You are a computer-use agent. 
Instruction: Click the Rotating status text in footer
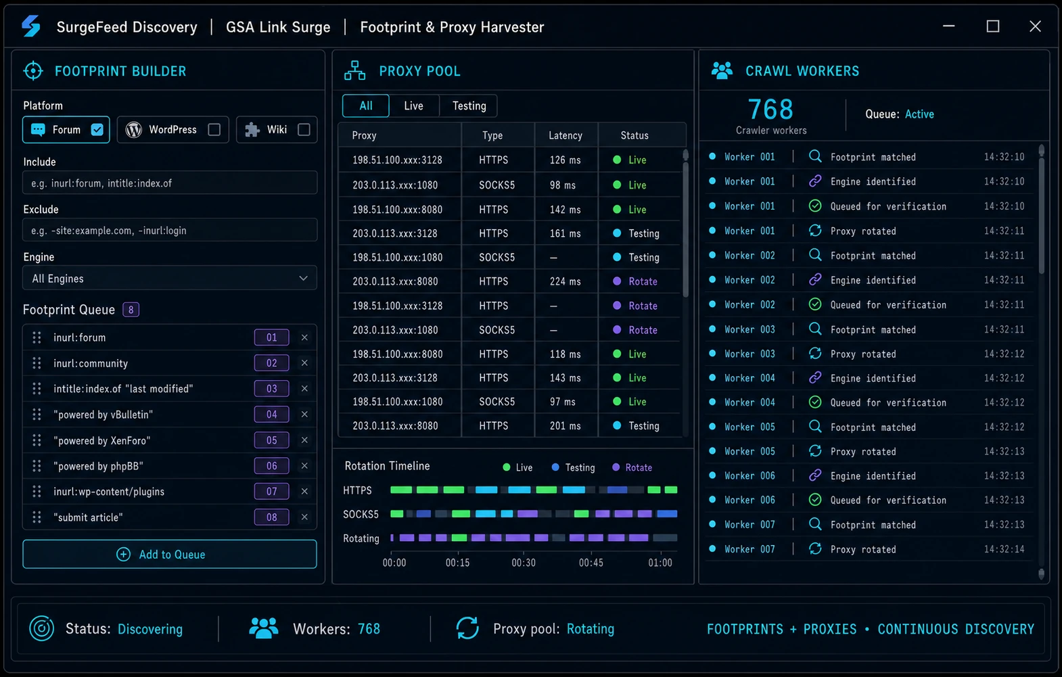[x=591, y=629]
